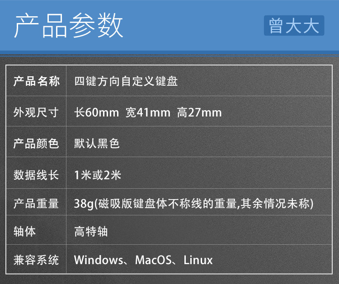Click the 长60mm length value

coord(96,112)
